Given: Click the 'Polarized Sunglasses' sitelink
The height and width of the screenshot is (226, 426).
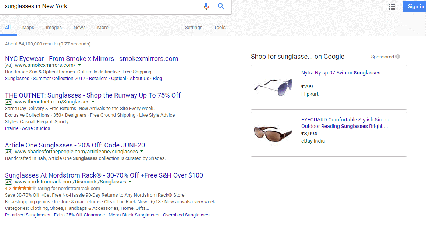Looking at the screenshot, I should coord(28,215).
